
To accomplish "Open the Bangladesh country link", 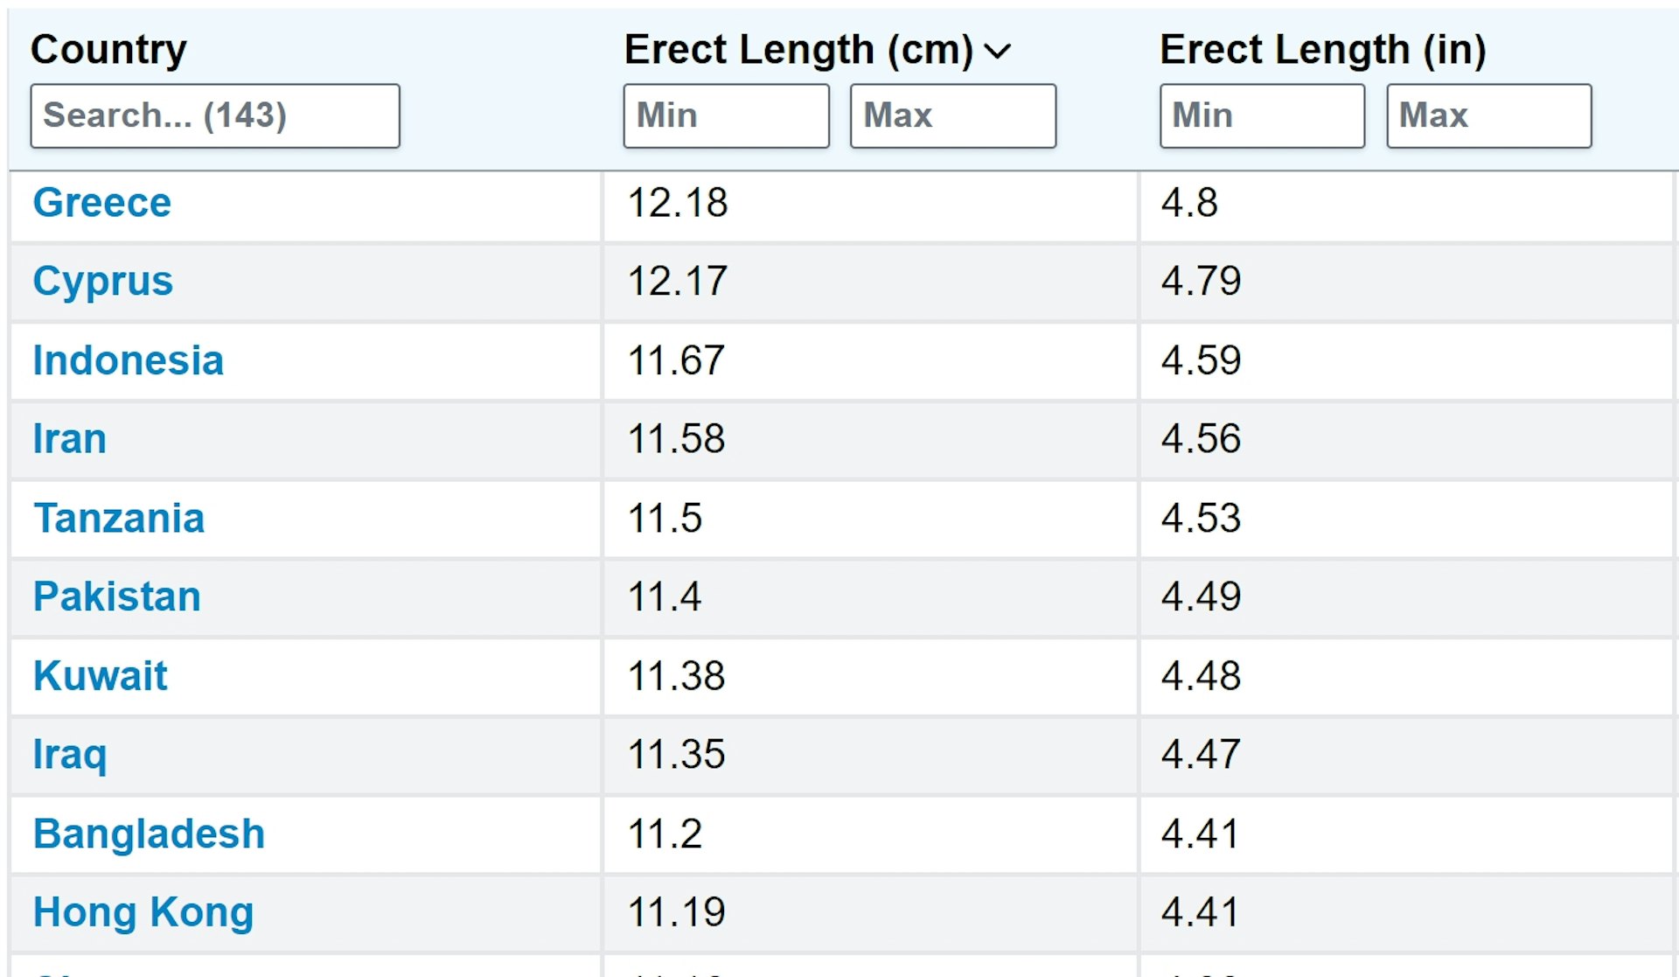I will point(149,834).
